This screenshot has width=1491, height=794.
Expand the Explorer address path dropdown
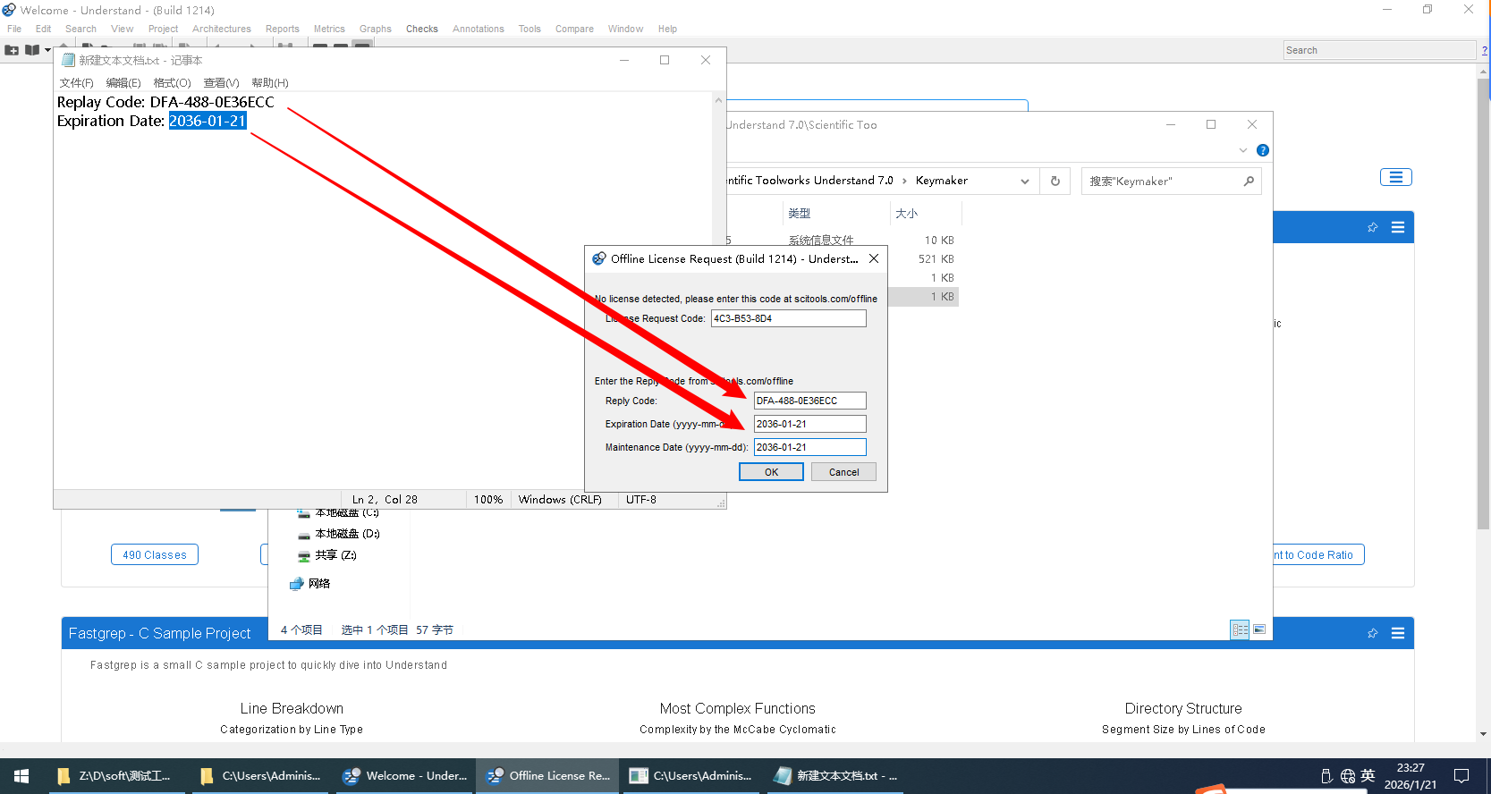click(1025, 181)
